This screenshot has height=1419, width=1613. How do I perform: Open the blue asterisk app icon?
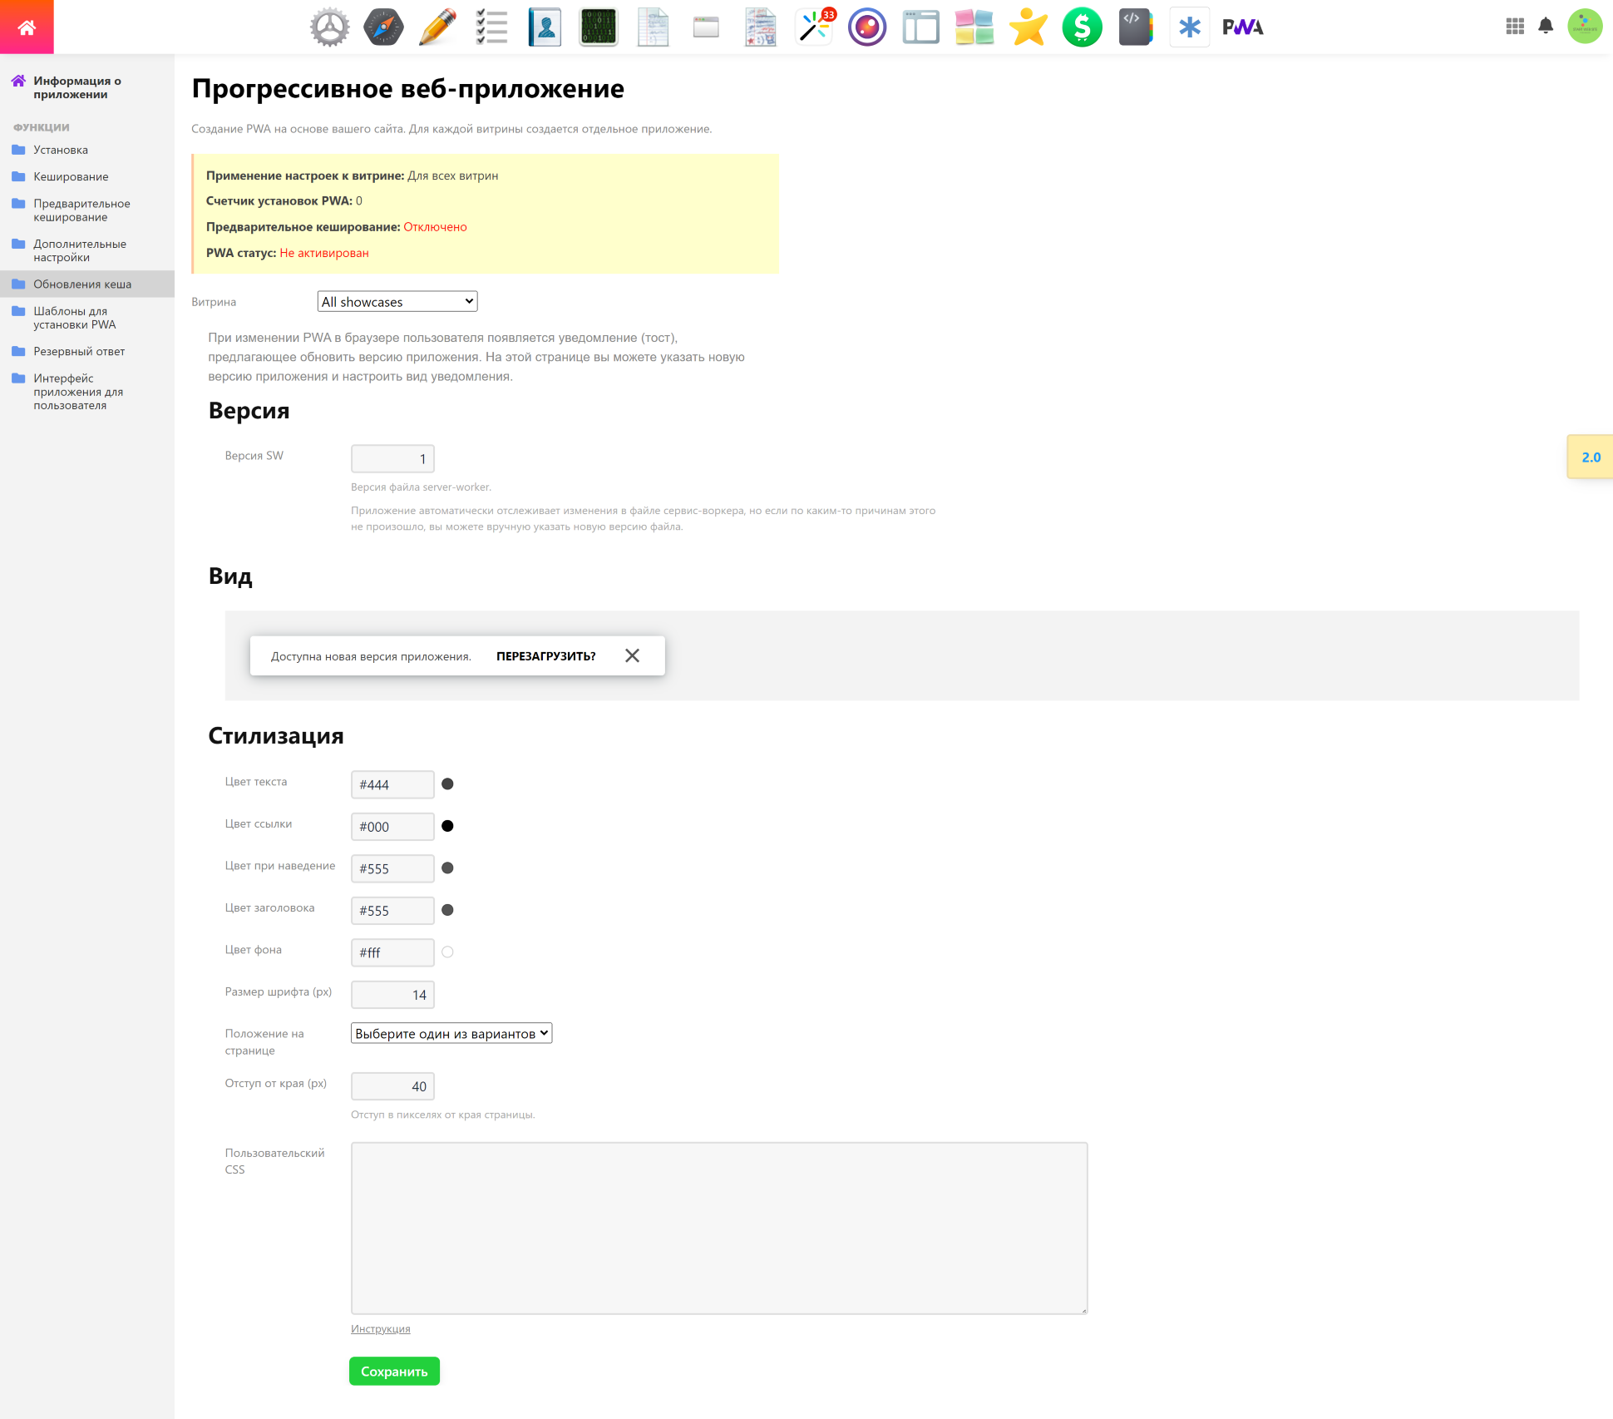[x=1190, y=27]
